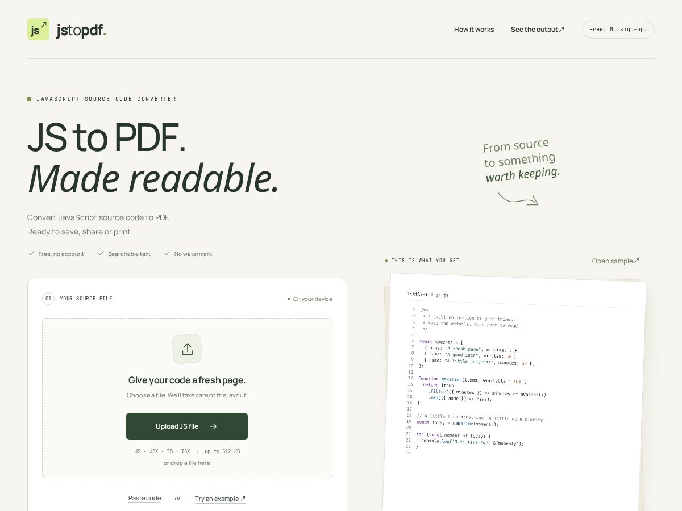Open Try an example link
Viewport: 682px width, 511px height.
(x=221, y=499)
